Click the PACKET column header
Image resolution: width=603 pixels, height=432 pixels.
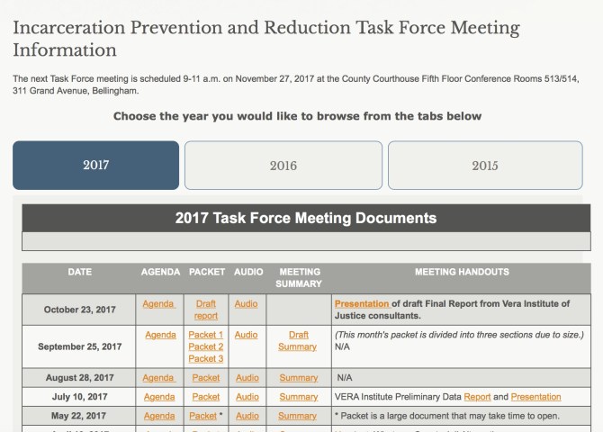coord(207,272)
